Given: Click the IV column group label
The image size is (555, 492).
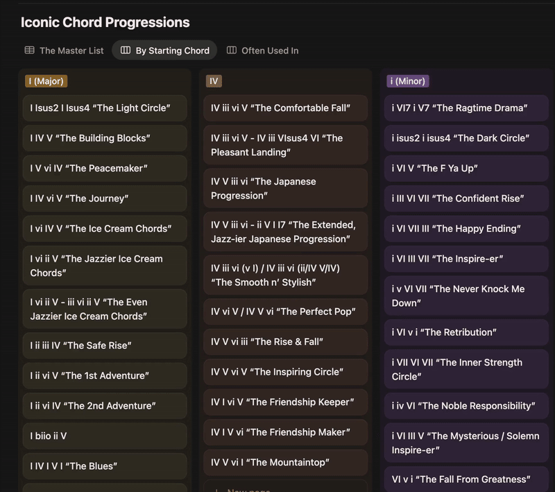Looking at the screenshot, I should tap(214, 81).
